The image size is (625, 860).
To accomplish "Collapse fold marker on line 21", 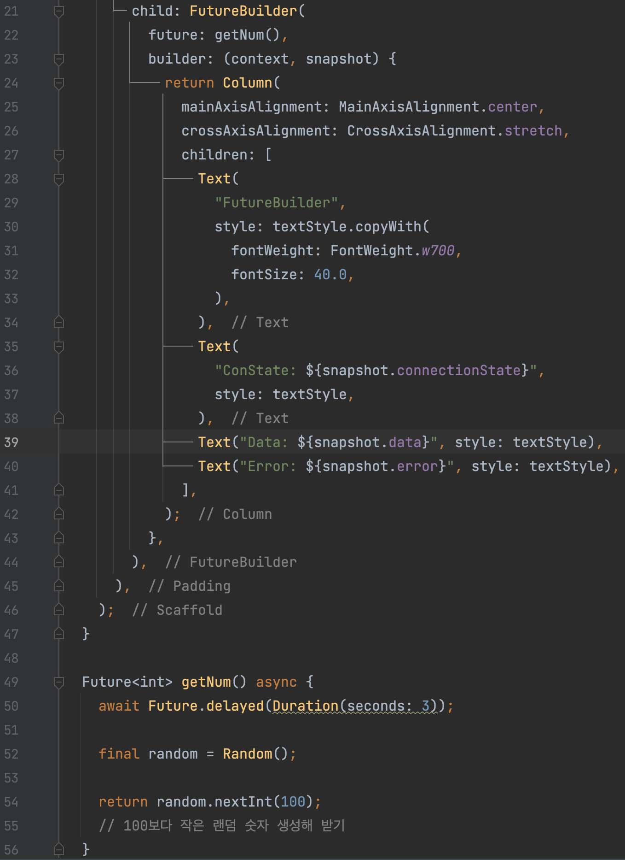I will [x=59, y=11].
